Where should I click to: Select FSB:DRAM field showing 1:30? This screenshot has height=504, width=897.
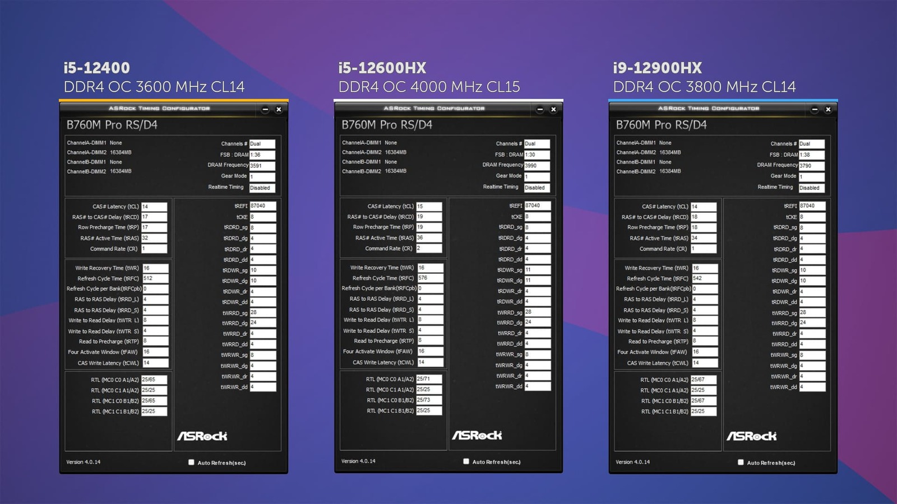537,155
